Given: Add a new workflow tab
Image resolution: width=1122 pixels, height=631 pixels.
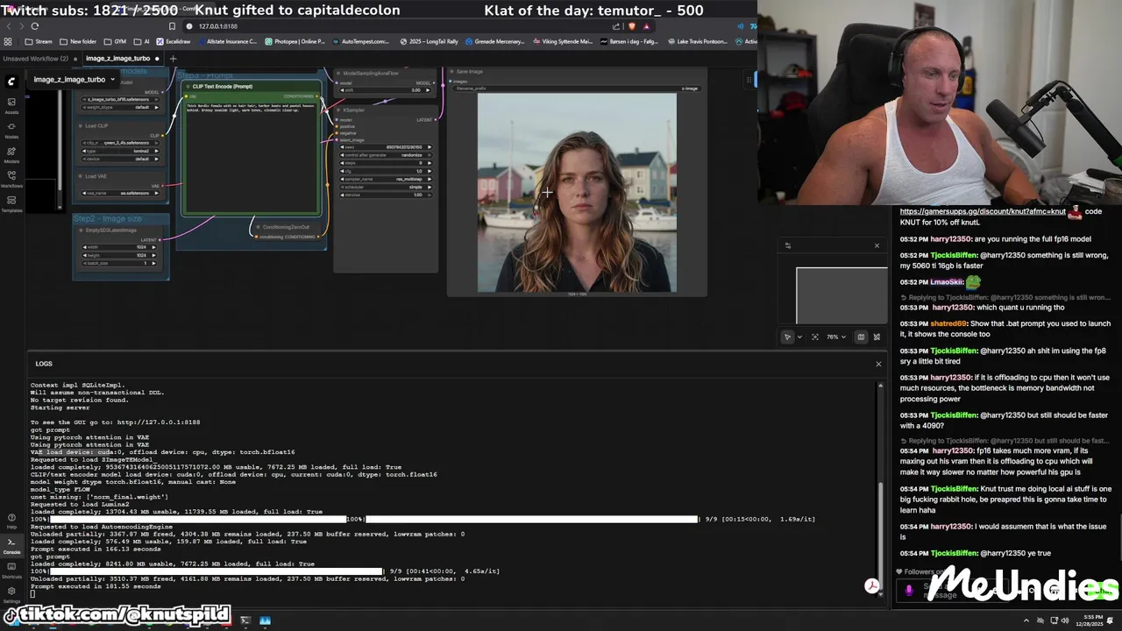Looking at the screenshot, I should 173,59.
